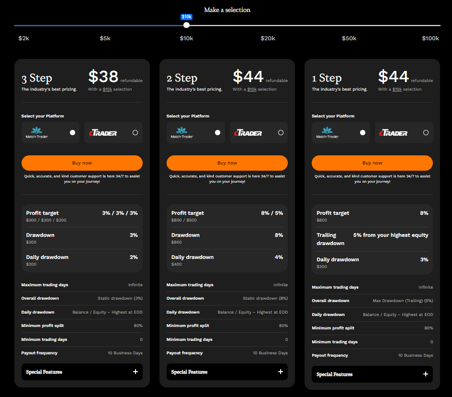Viewport: 452px width, 397px height.
Task: Select Match-Trader logo in 3 Step card
Action: click(x=37, y=133)
